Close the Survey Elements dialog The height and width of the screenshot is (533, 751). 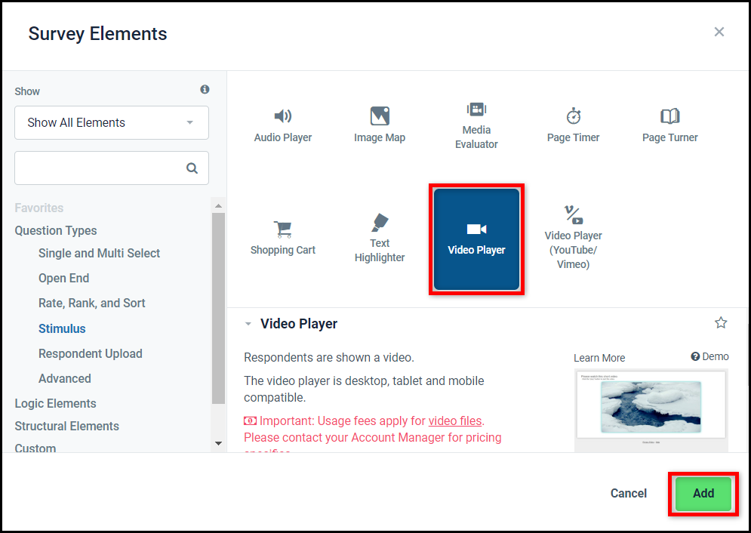(719, 32)
